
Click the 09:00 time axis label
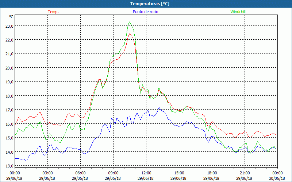(x=113, y=173)
